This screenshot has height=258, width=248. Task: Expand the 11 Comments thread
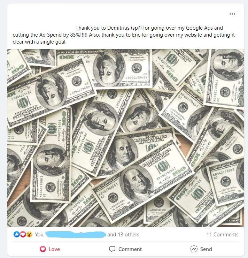pyautogui.click(x=222, y=235)
